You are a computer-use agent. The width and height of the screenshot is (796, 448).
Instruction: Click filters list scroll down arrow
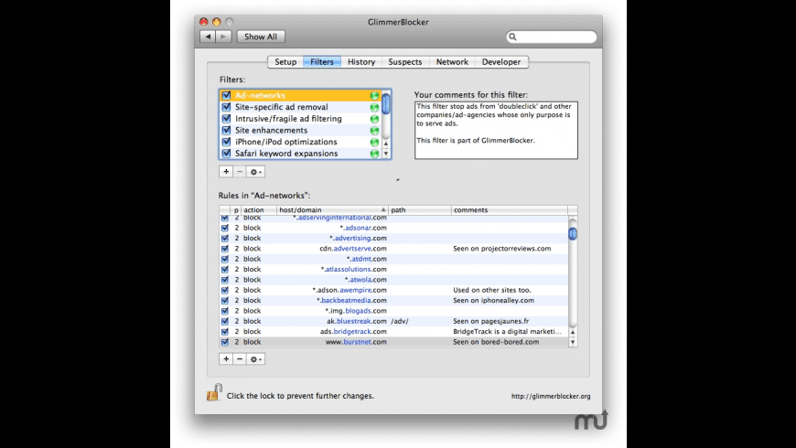(386, 154)
